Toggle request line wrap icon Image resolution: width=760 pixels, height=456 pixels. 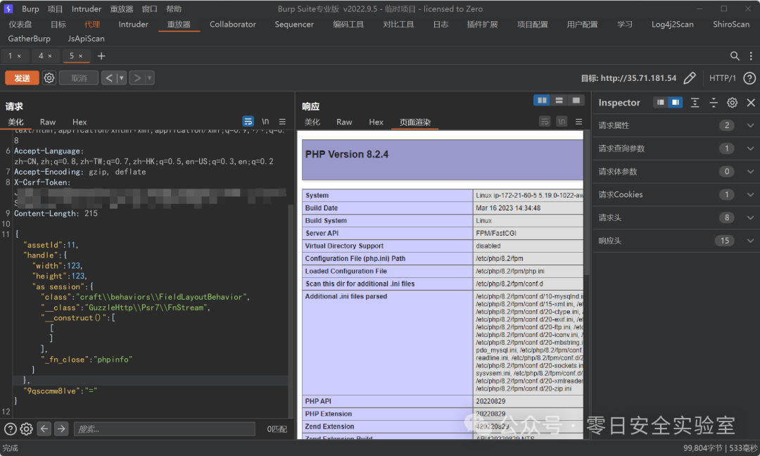point(248,121)
